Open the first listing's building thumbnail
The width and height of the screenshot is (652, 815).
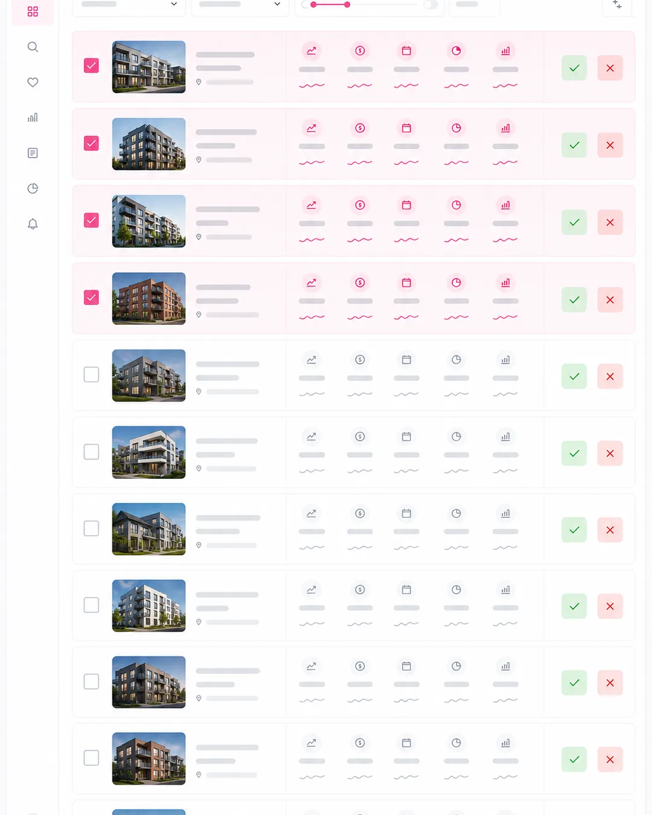click(x=149, y=67)
